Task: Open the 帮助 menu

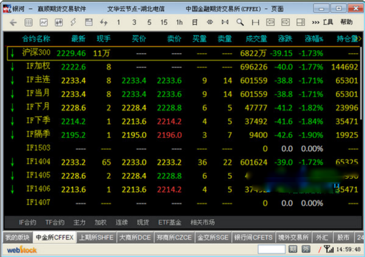Action: 346,22
